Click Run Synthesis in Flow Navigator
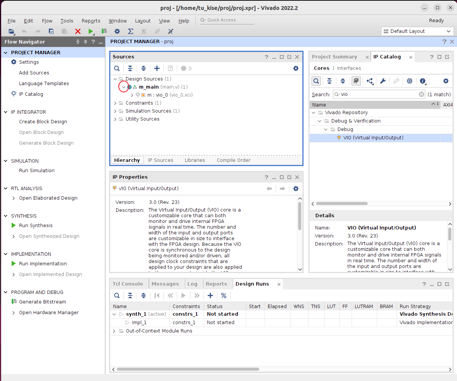457x381 pixels. 36,226
